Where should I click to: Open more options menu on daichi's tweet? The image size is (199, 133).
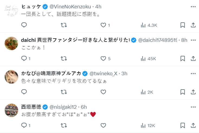[x=193, y=40]
